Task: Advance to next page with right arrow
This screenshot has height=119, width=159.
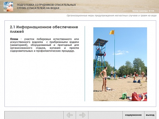Action: 82,115
